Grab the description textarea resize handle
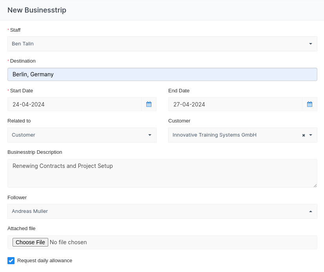Viewport: 324px width, 272px height. pos(315,185)
